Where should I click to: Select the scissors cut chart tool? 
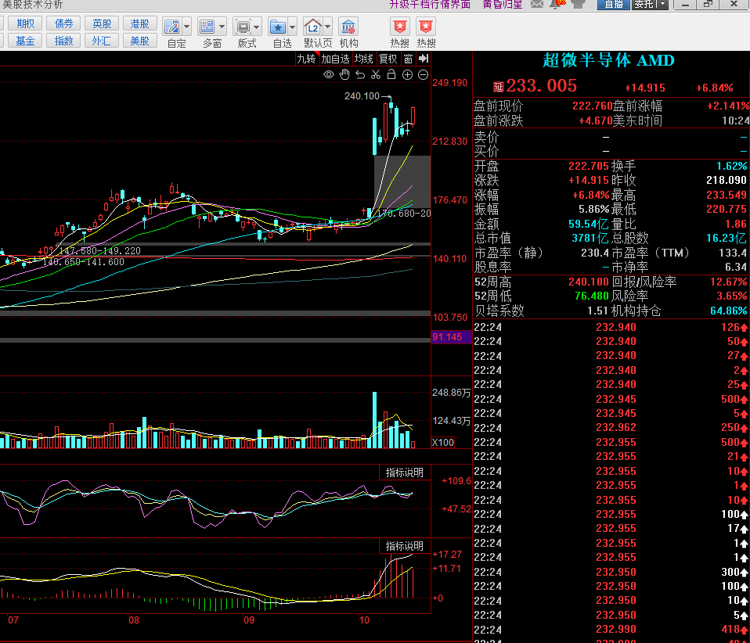376,74
